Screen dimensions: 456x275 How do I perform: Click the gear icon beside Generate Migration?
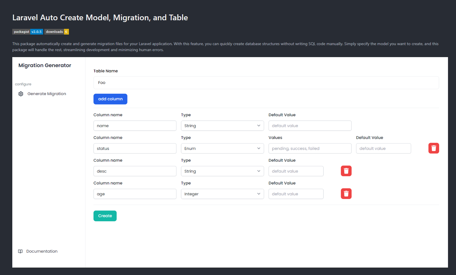[x=21, y=94]
